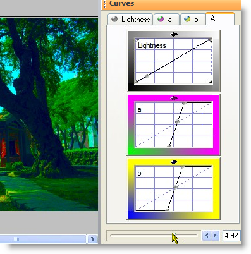This screenshot has height=254, width=251.
Task: Switch to the Lightness tab
Action: pos(130,20)
